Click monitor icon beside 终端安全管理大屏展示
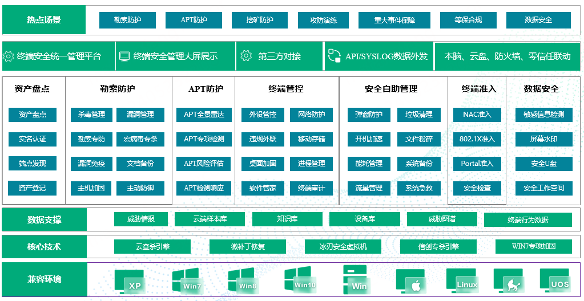The height and width of the screenshot is (301, 584). 124,56
